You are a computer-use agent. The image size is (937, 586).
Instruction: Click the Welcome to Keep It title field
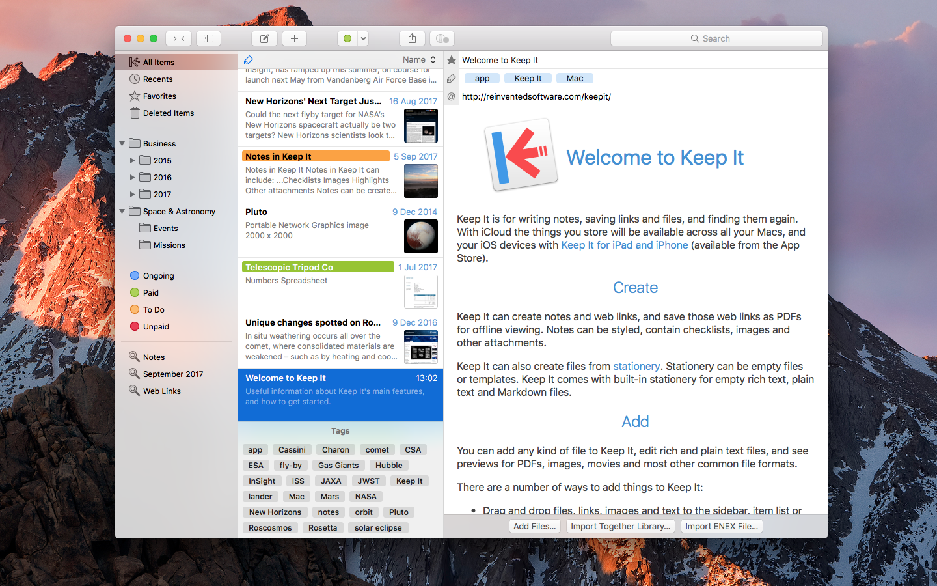pos(643,60)
